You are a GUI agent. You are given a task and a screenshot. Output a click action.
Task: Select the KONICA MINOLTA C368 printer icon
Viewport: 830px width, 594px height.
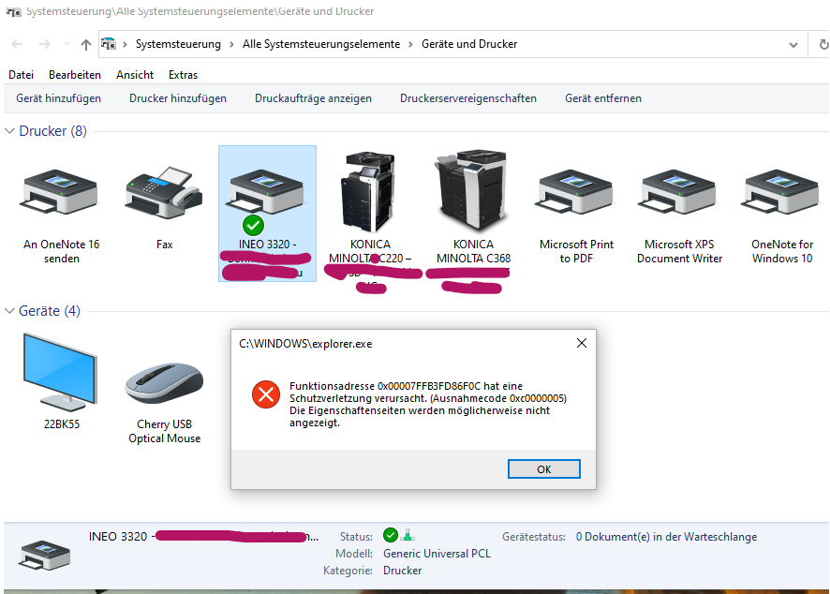(x=471, y=190)
